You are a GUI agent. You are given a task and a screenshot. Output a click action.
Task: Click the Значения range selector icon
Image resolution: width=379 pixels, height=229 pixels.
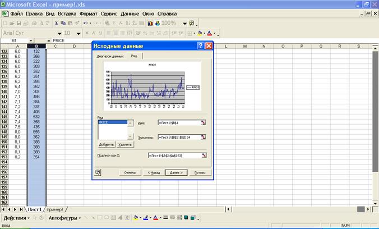pyautogui.click(x=204, y=138)
